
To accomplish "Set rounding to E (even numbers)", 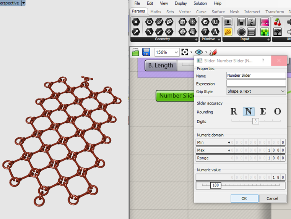I will pos(263,111).
